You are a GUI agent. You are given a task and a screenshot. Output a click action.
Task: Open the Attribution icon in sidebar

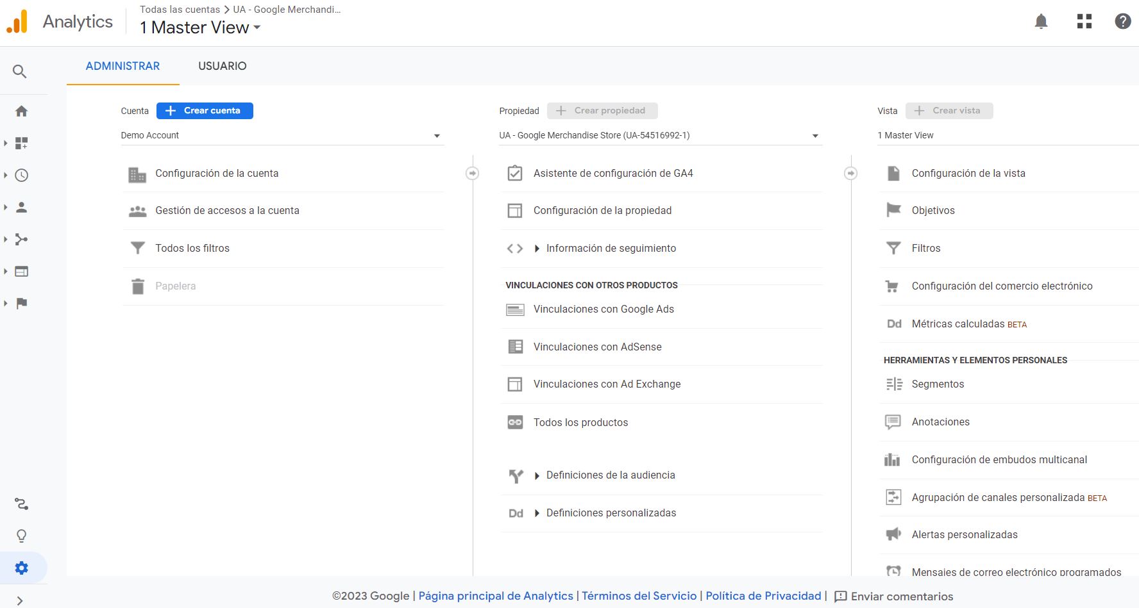click(21, 504)
